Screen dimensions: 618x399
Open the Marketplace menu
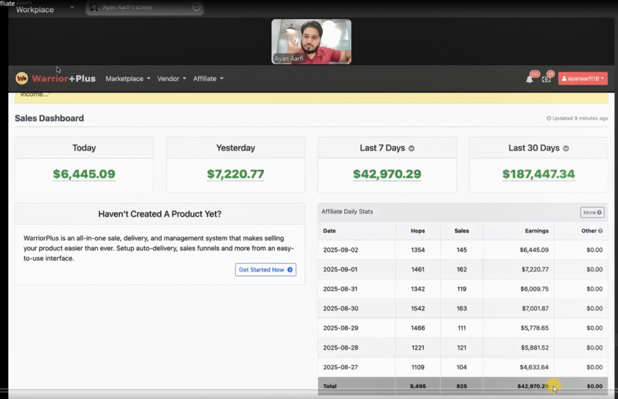click(x=127, y=78)
